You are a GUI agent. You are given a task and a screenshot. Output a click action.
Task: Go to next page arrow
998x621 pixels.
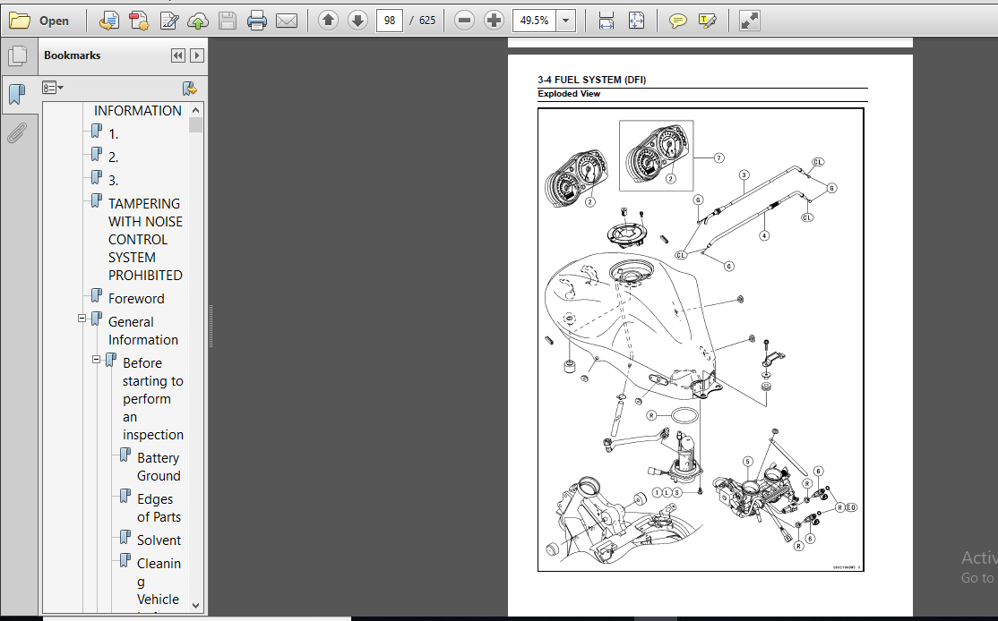point(357,21)
